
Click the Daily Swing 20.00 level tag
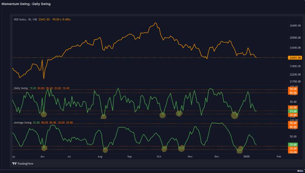(293, 108)
